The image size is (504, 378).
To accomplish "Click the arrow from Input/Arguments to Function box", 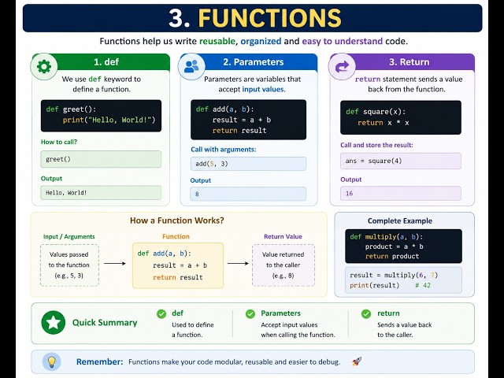I will coord(115,264).
